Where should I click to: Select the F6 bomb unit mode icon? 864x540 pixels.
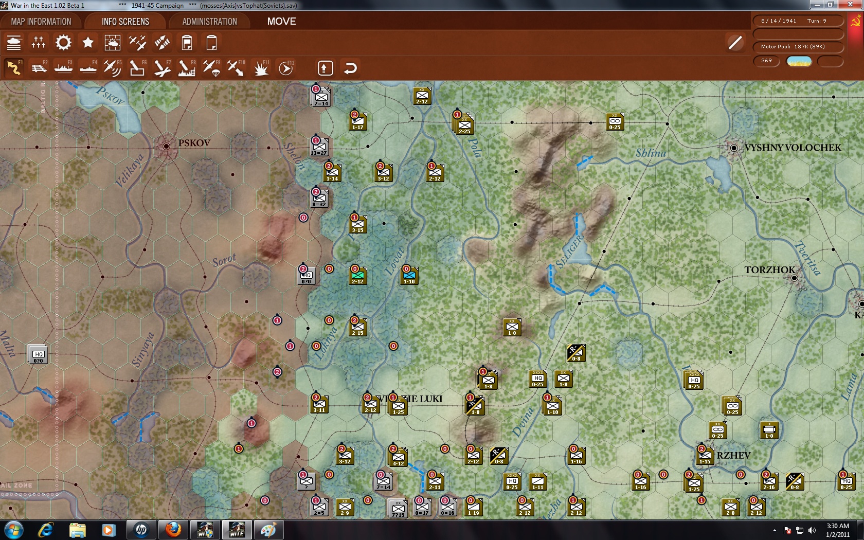[137, 68]
